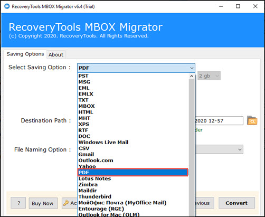Choose XPS from the list

point(133,124)
